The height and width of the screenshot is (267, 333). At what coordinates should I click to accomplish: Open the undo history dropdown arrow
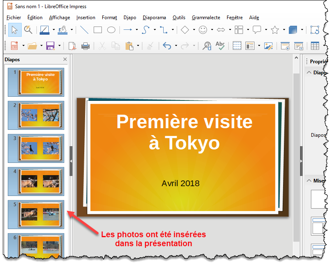175,46
